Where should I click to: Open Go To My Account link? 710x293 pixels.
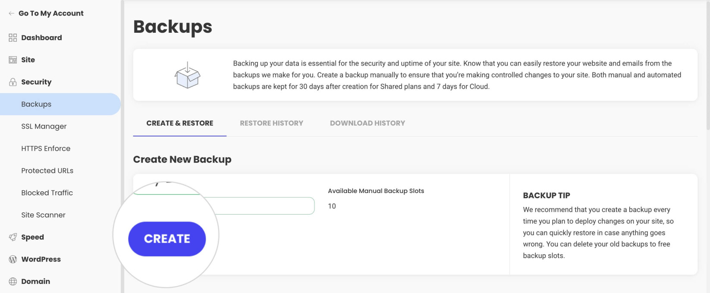click(x=51, y=13)
